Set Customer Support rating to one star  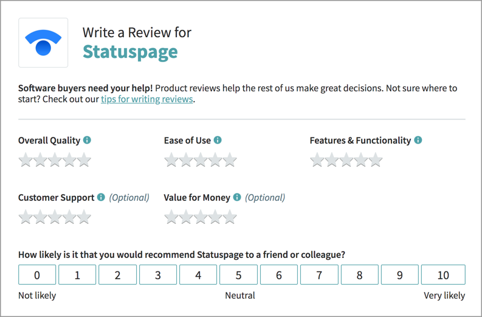pyautogui.click(x=26, y=217)
